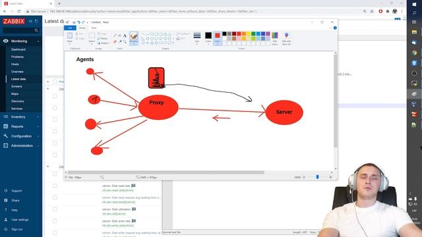This screenshot has width=422, height=237.
Task: Click the Copy command in Paint
Action: point(80,39)
